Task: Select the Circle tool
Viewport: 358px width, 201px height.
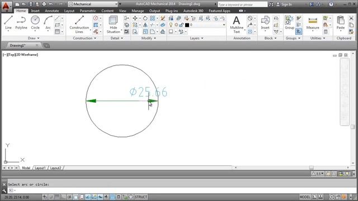Action: coord(35,23)
